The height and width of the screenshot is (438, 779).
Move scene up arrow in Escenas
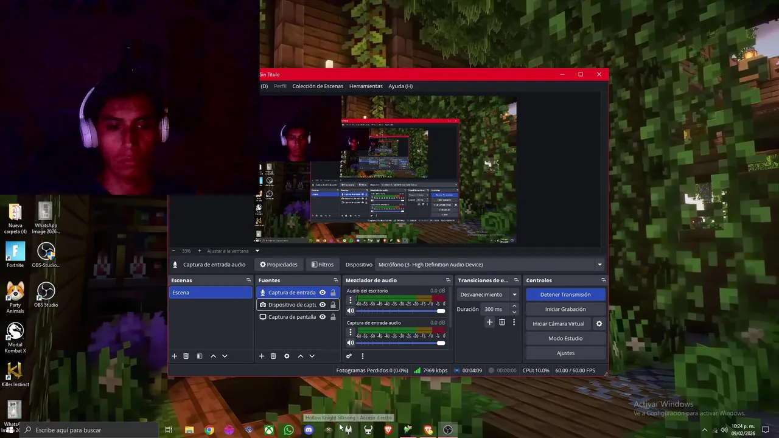213,356
